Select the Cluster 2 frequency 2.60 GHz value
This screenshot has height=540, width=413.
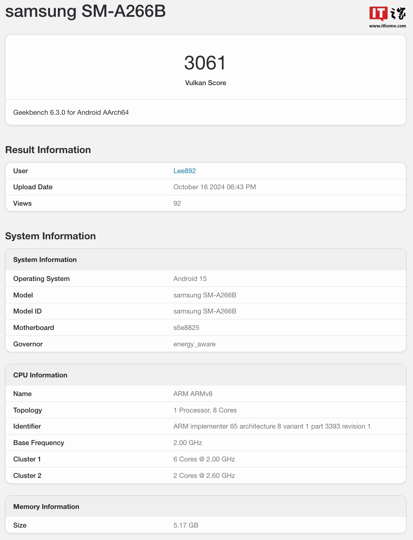coord(204,476)
